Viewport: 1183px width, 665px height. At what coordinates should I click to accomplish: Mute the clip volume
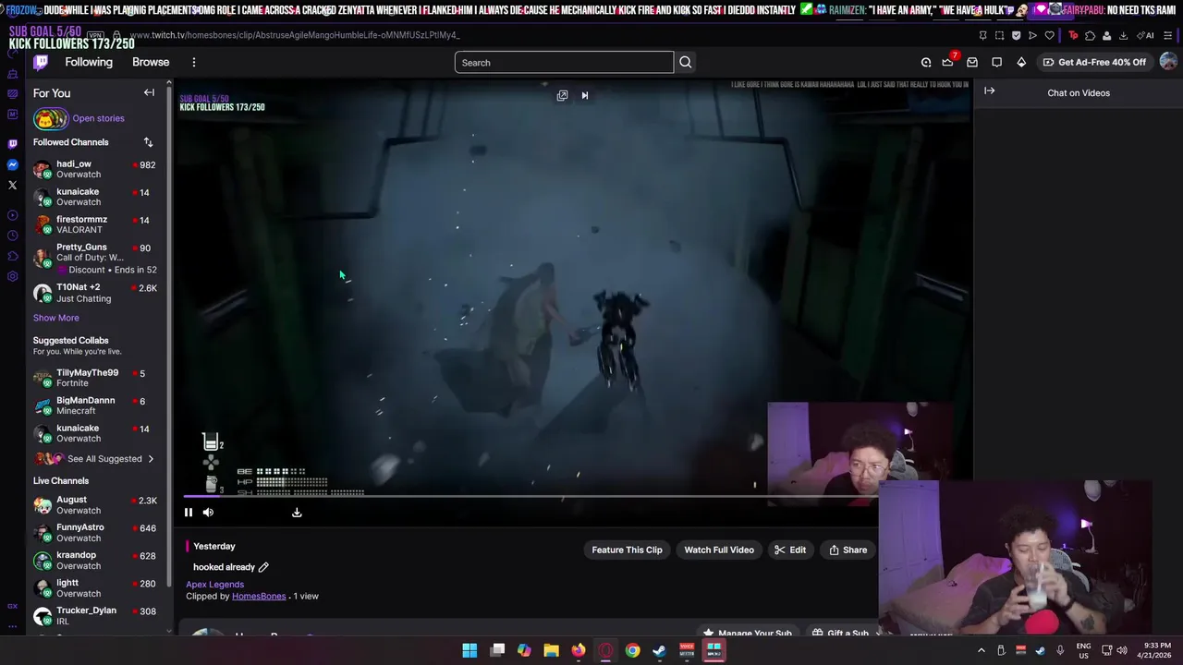coord(208,513)
